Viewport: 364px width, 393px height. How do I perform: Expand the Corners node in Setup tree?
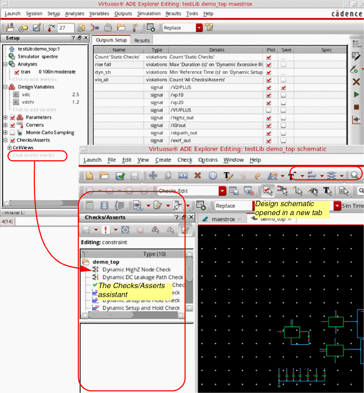[x=5, y=125]
